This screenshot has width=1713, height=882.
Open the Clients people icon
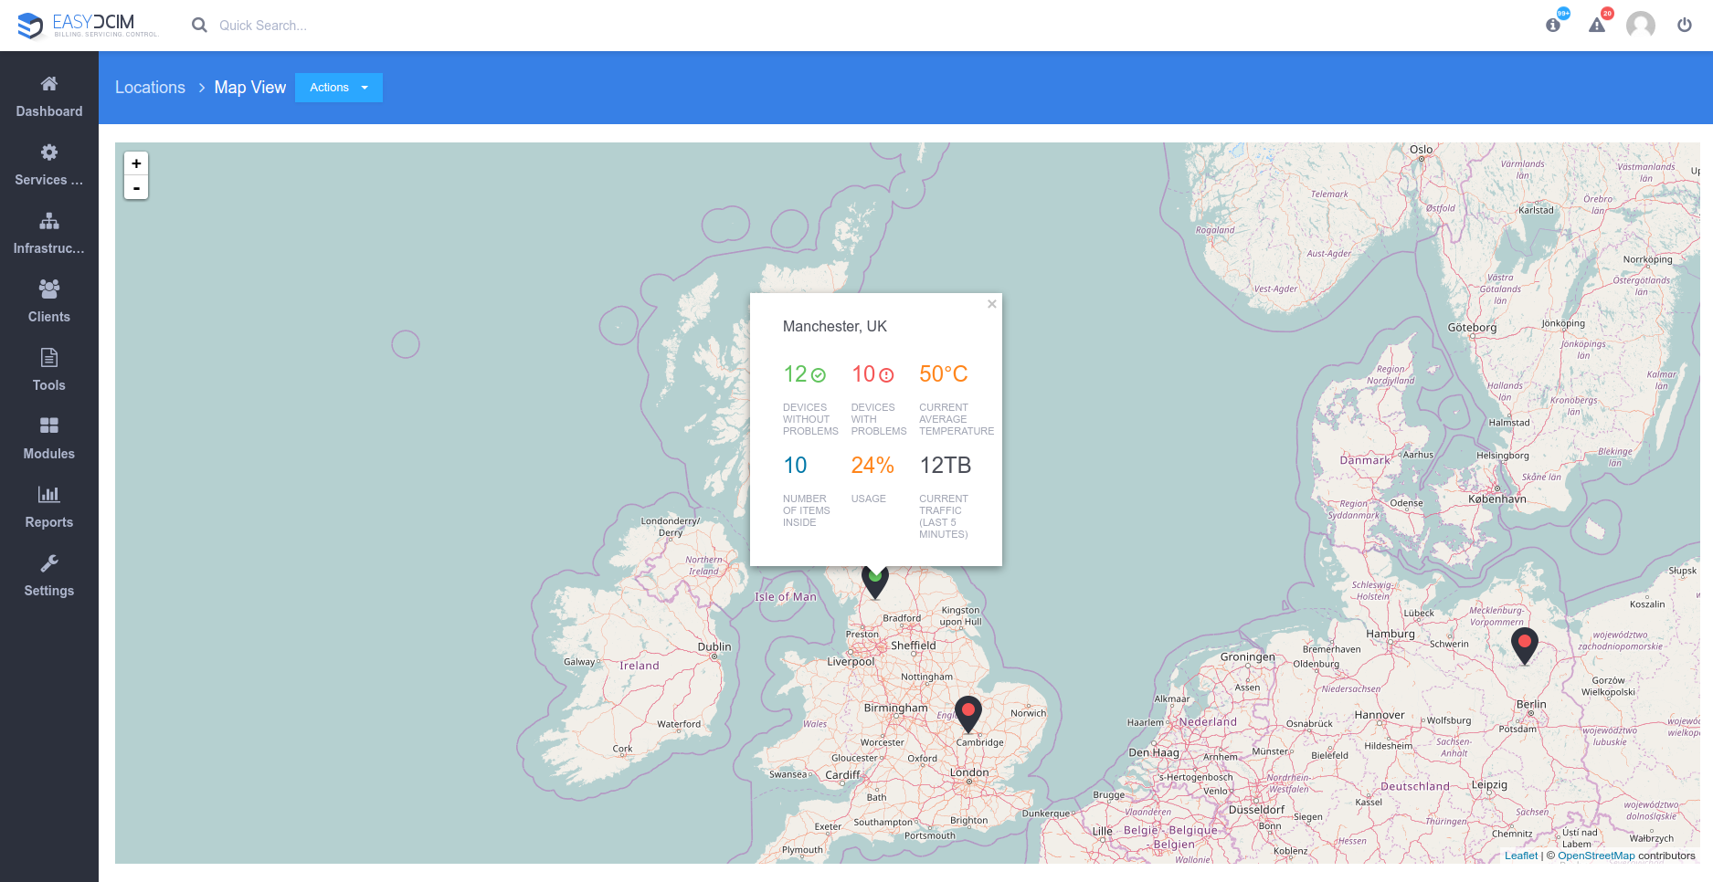[49, 289]
